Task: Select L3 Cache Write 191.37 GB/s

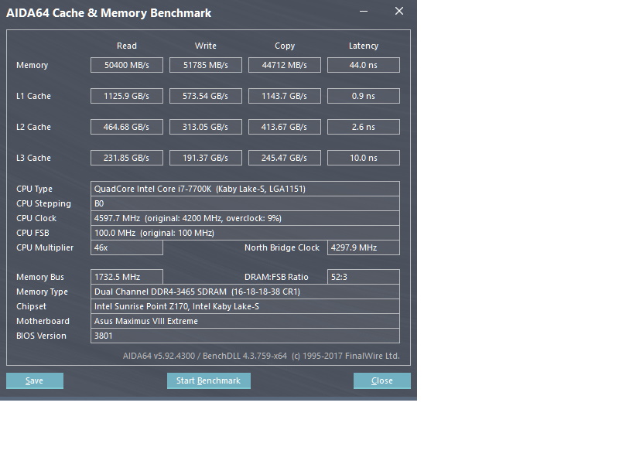Action: click(206, 158)
